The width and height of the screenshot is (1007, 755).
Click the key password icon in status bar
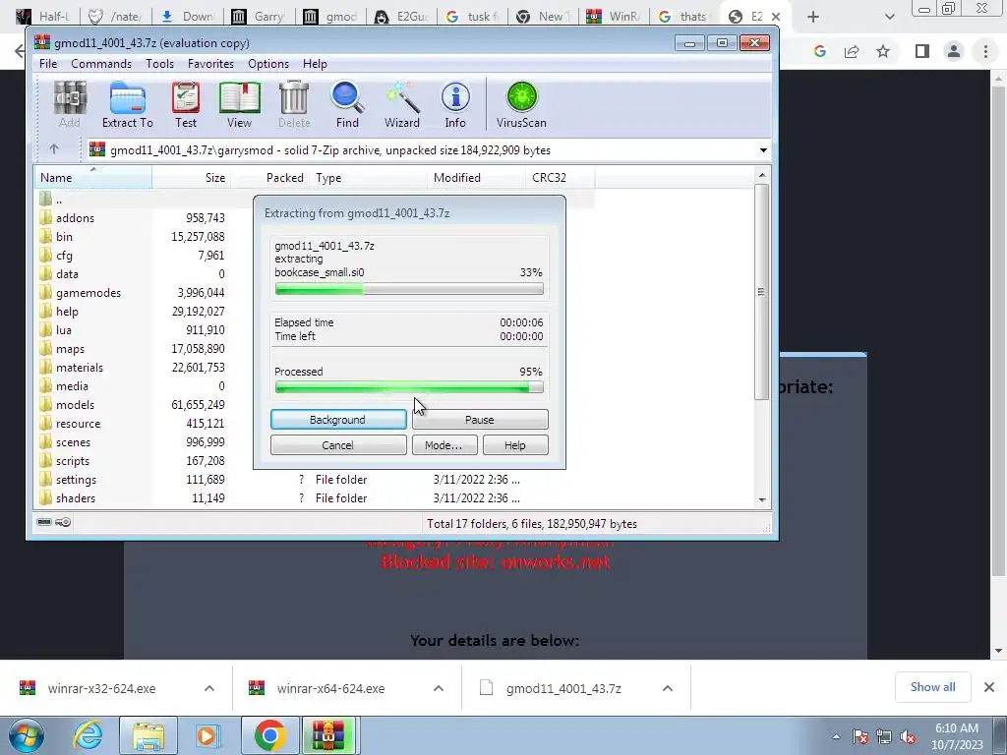pyautogui.click(x=63, y=523)
